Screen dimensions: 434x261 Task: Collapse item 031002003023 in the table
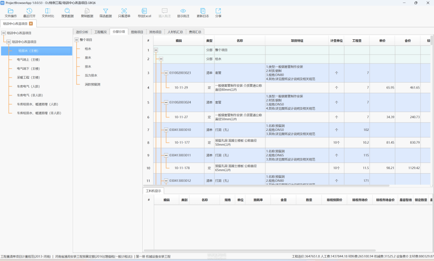pos(166,73)
